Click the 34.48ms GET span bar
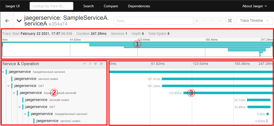 (x=259, y=107)
